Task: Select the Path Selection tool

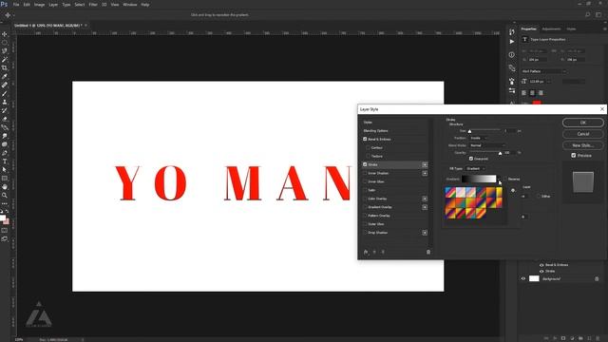Action: tap(4, 170)
